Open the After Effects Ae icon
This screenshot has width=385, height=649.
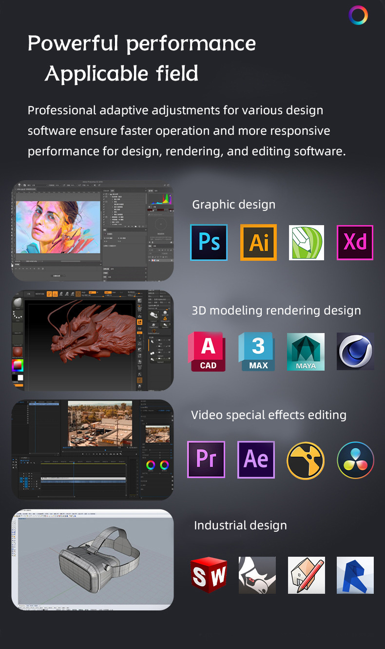click(x=256, y=460)
